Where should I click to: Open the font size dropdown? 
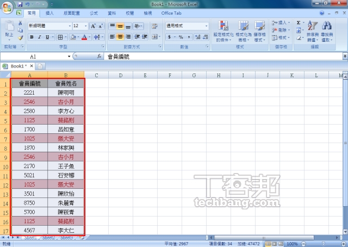(x=86, y=26)
